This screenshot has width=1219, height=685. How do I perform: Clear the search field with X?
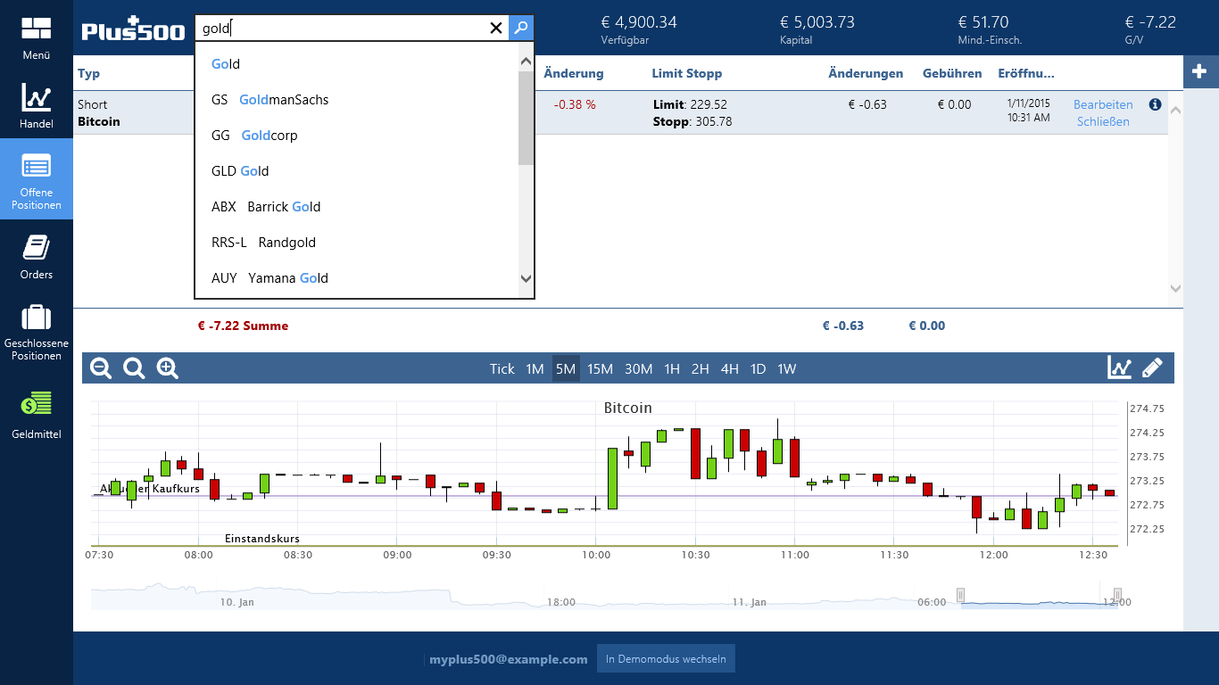(x=496, y=28)
